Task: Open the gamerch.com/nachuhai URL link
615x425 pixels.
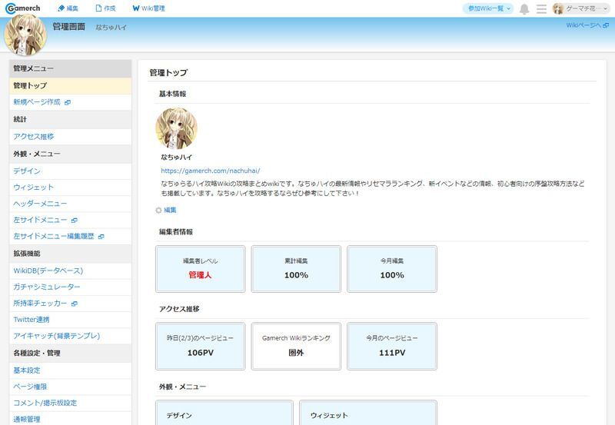Action: 211,171
